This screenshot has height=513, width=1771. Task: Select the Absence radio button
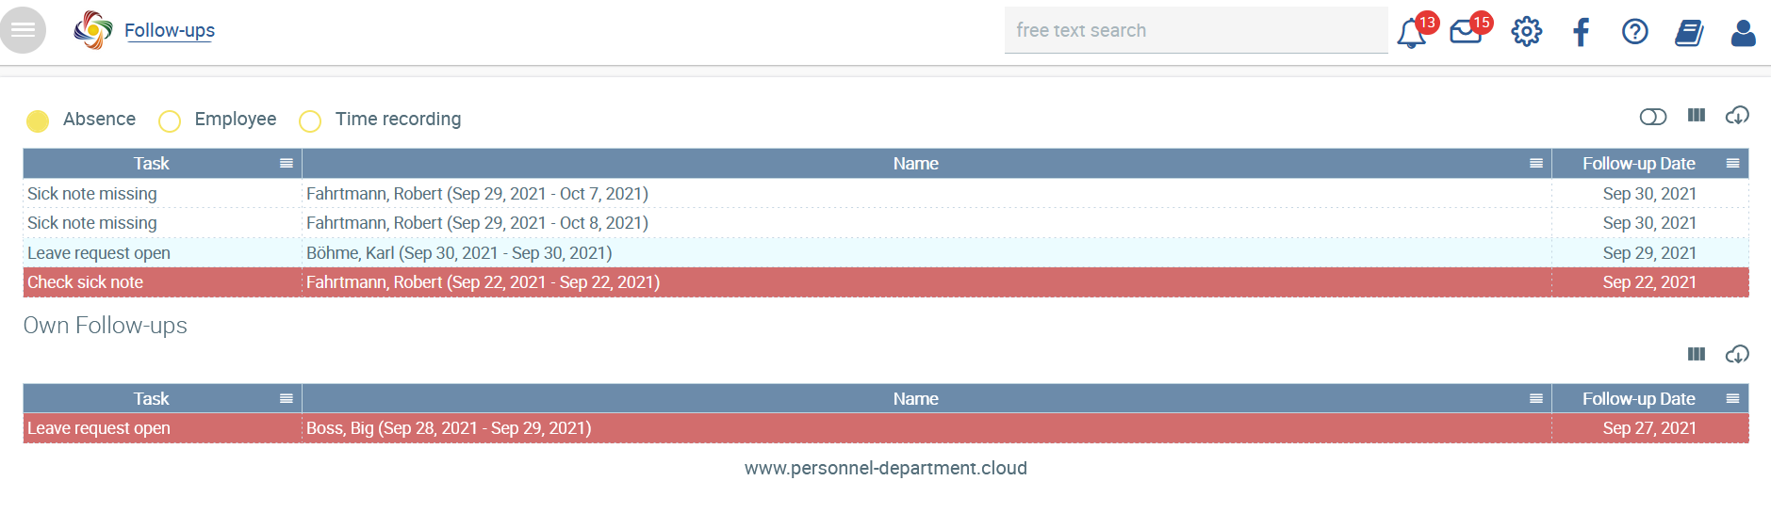(x=38, y=120)
